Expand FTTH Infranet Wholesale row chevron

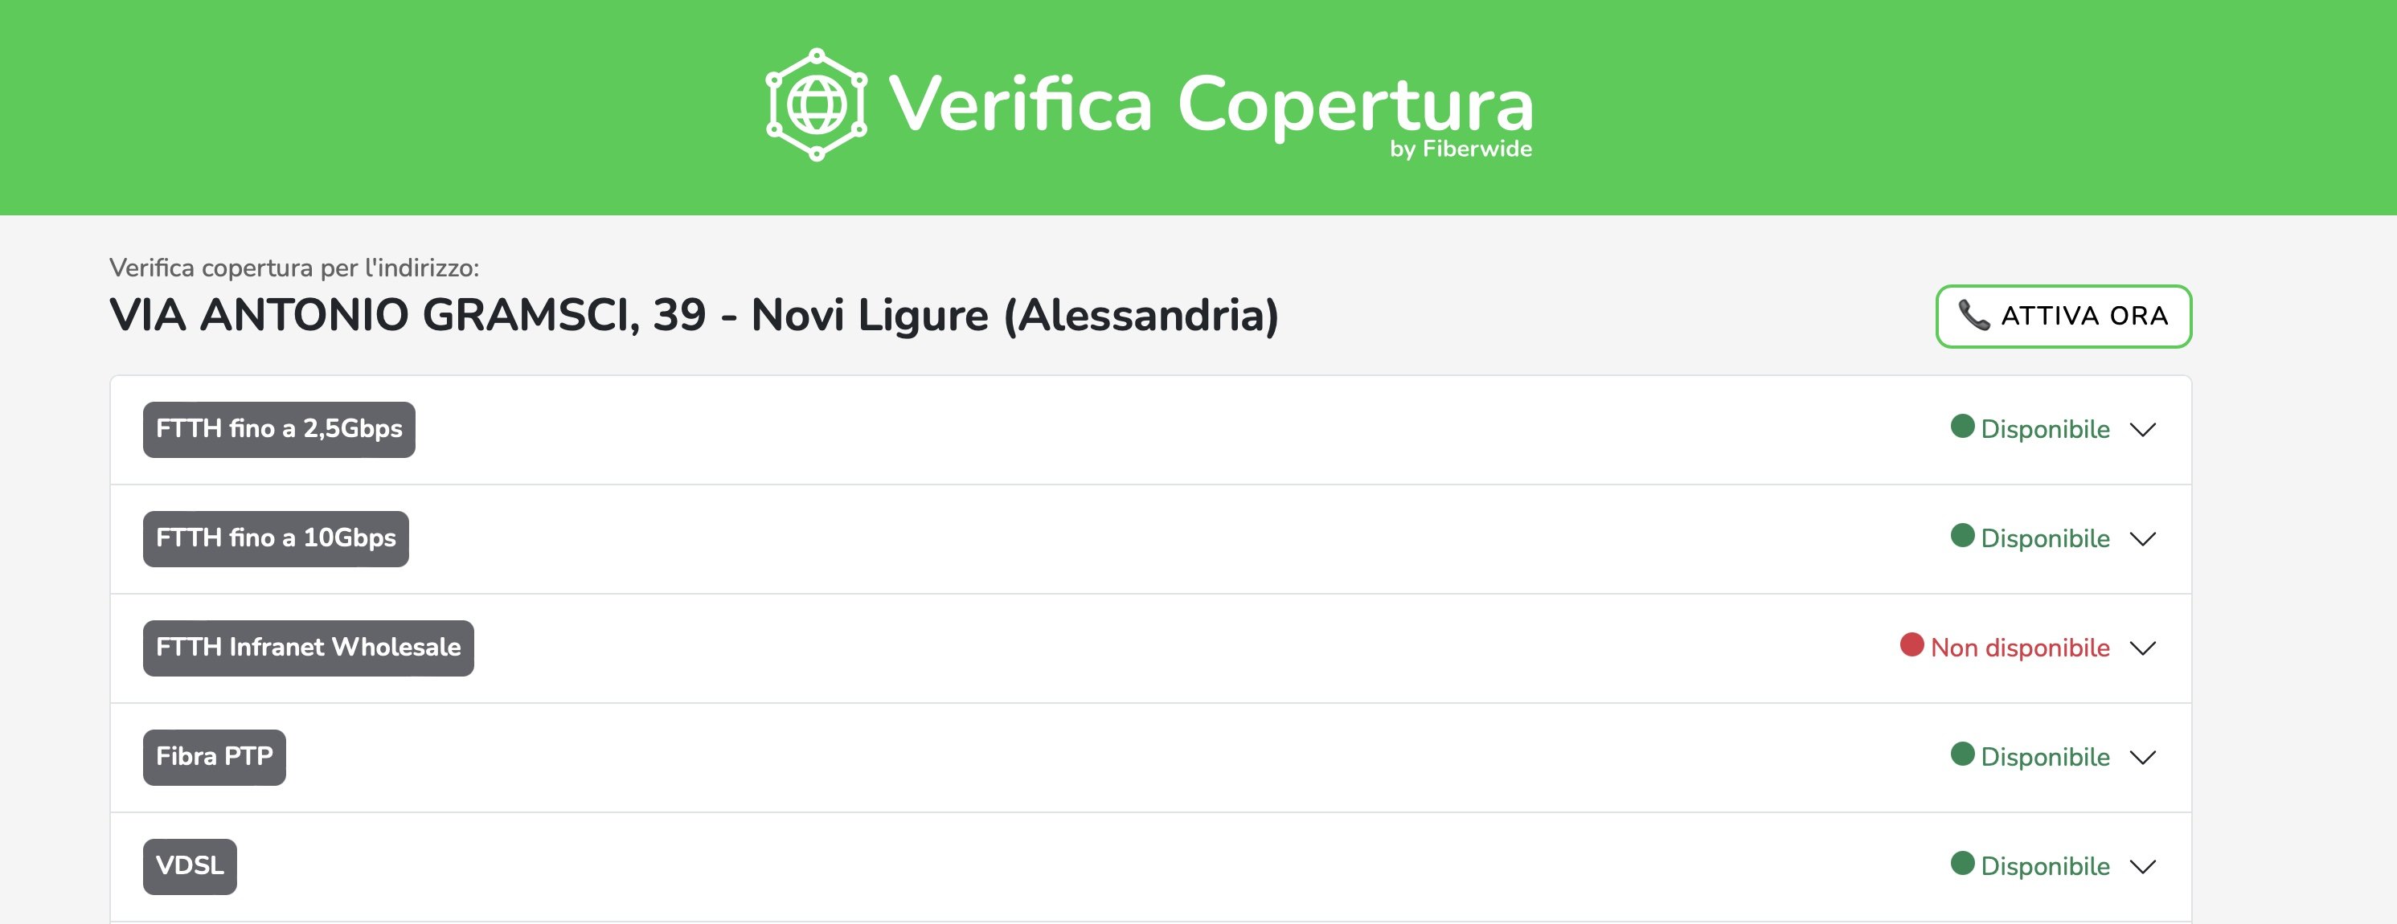[x=2143, y=648]
